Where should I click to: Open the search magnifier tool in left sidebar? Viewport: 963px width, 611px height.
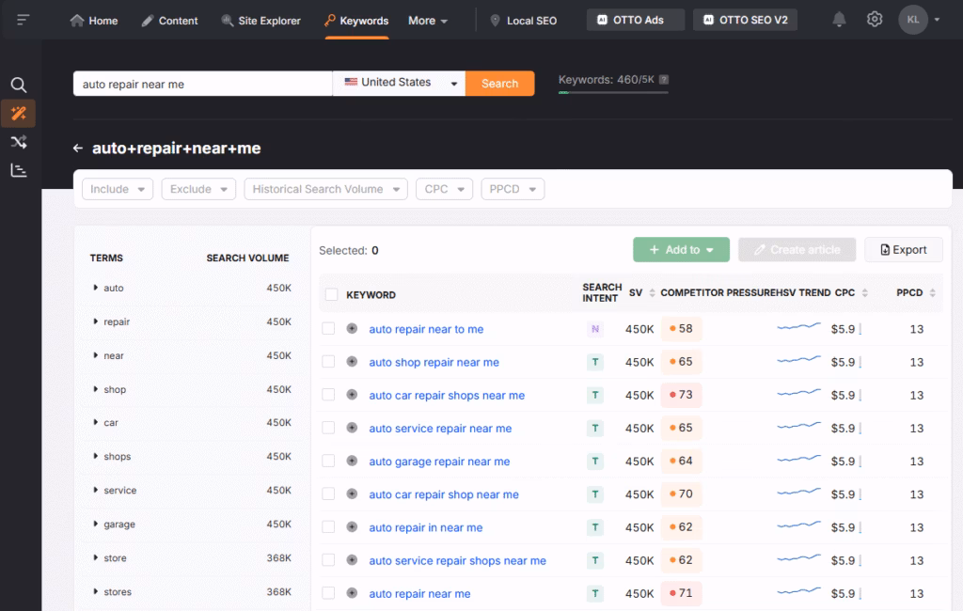coord(19,84)
